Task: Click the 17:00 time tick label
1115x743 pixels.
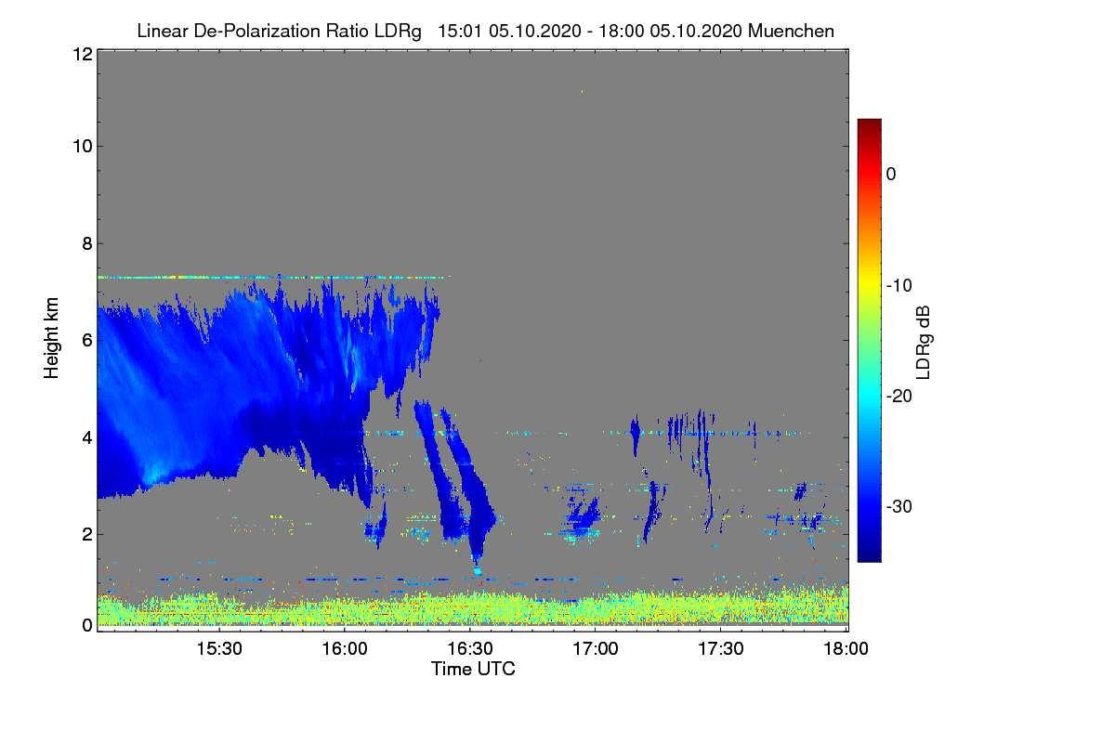Action: pyautogui.click(x=596, y=649)
